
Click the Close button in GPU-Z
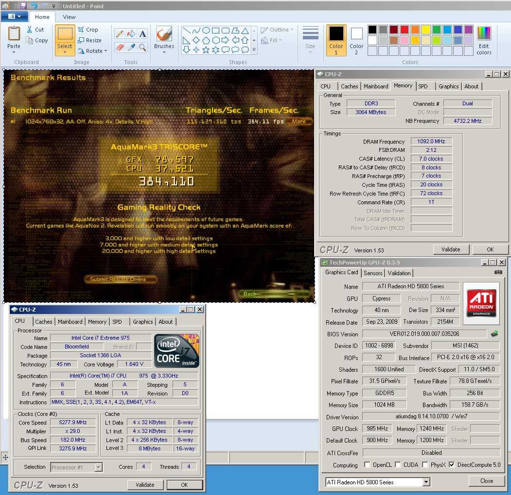(487, 481)
